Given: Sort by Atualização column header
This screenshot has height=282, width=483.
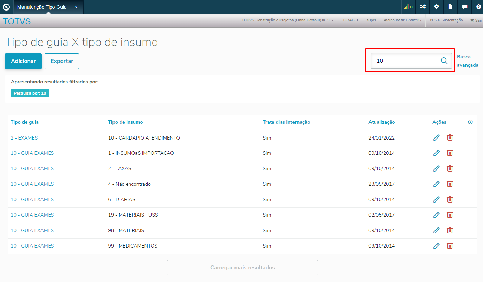Looking at the screenshot, I should 382,122.
